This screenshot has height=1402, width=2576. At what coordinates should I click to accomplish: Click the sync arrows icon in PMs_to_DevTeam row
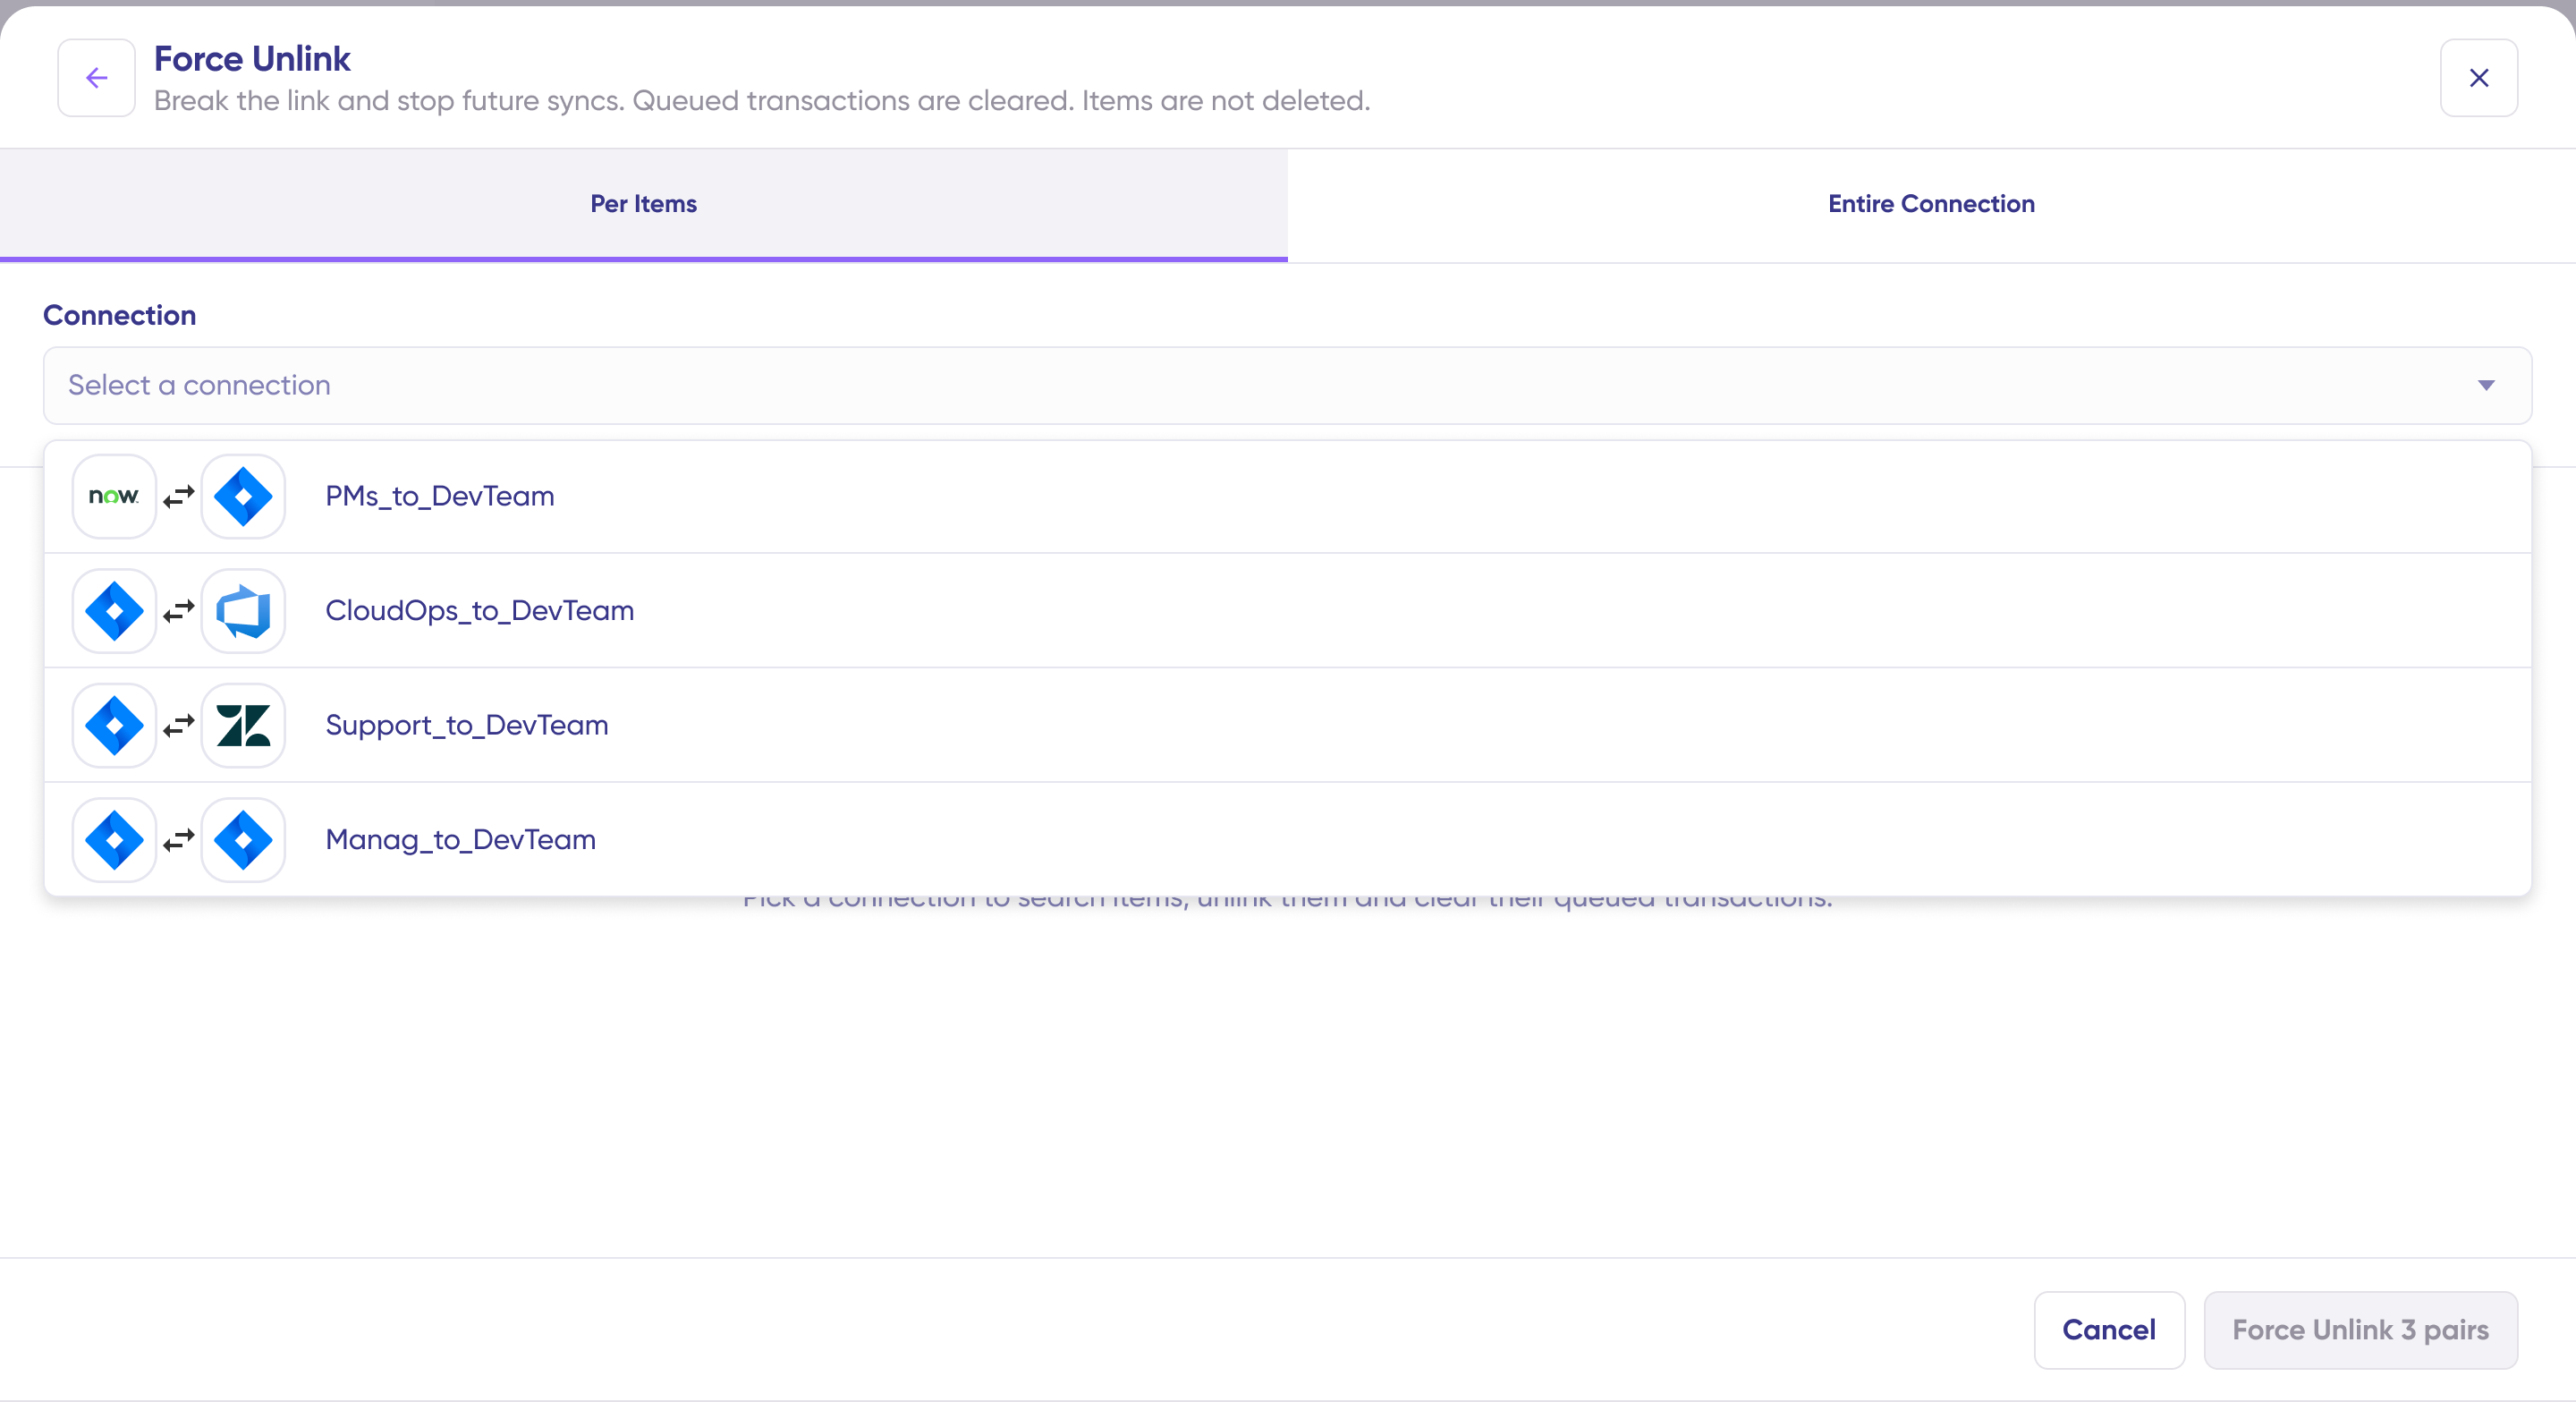(179, 496)
